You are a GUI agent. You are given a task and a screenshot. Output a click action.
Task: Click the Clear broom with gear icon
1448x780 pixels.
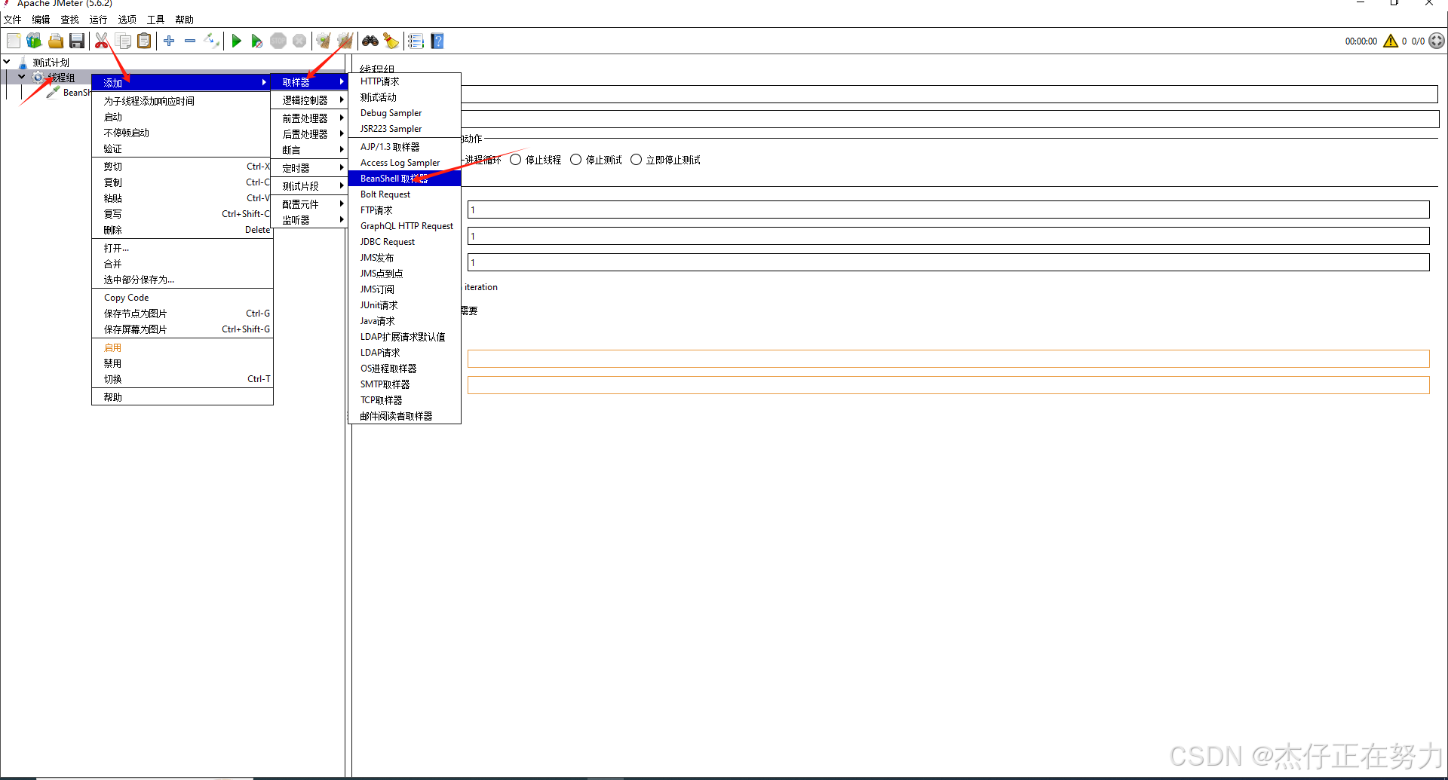[324, 41]
